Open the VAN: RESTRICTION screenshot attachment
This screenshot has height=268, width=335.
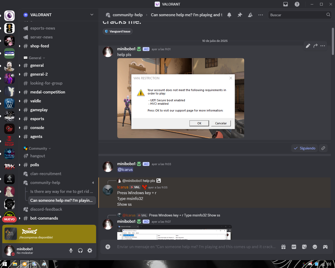(181, 98)
